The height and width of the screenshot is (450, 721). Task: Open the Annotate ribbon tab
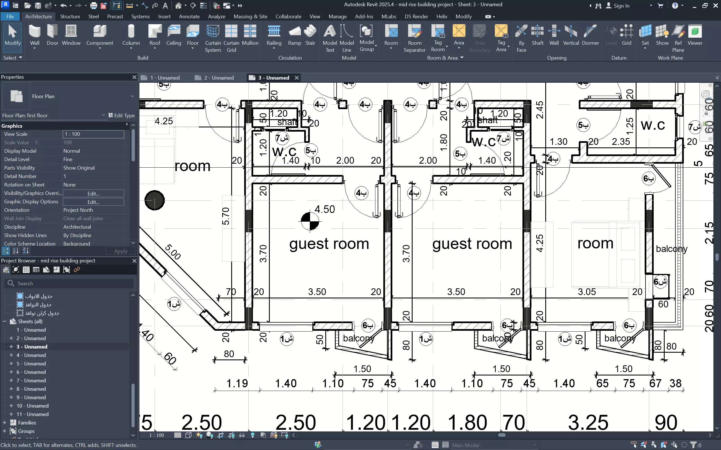coord(189,16)
